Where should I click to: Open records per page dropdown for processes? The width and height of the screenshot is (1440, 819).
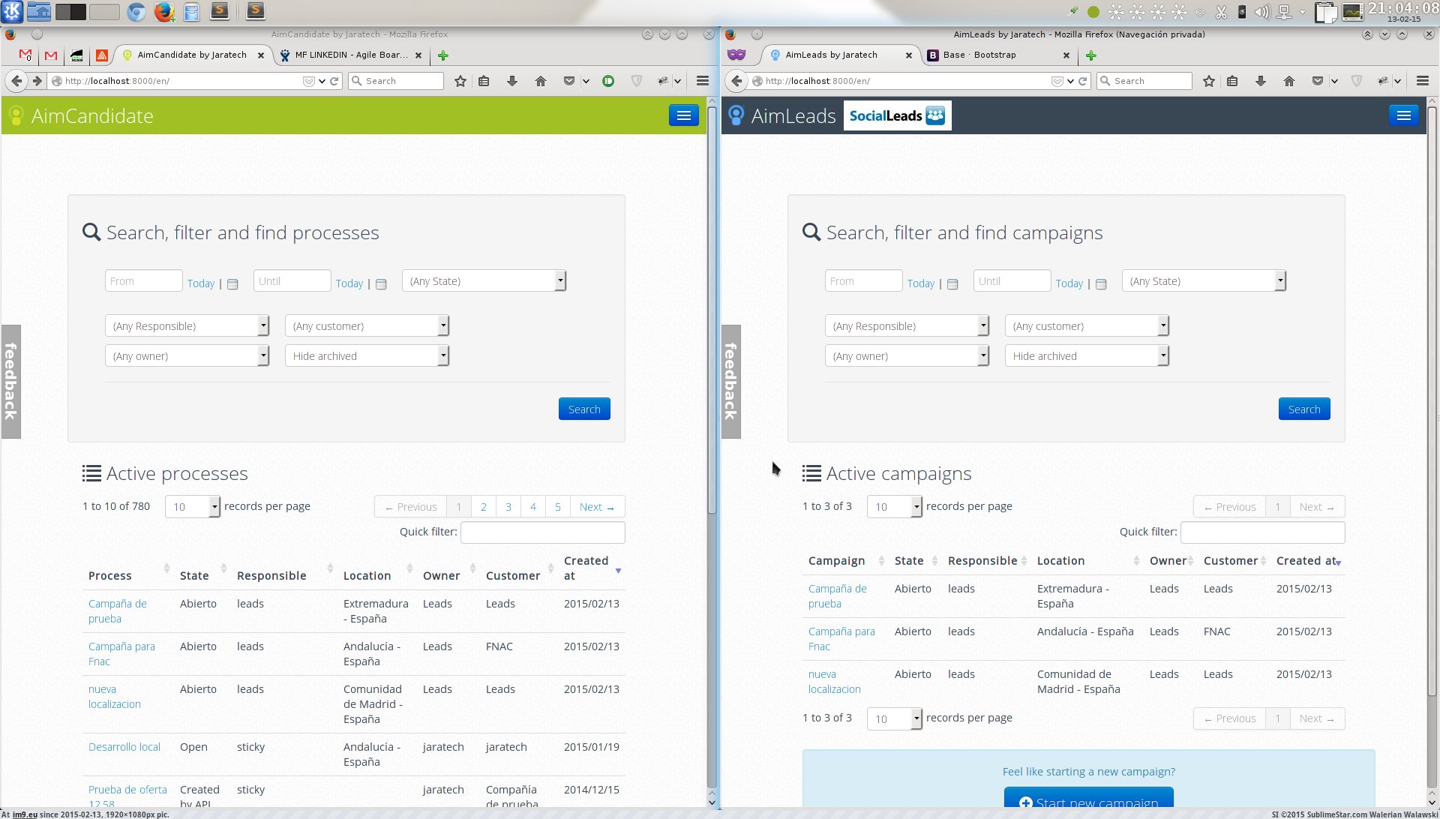(x=192, y=507)
